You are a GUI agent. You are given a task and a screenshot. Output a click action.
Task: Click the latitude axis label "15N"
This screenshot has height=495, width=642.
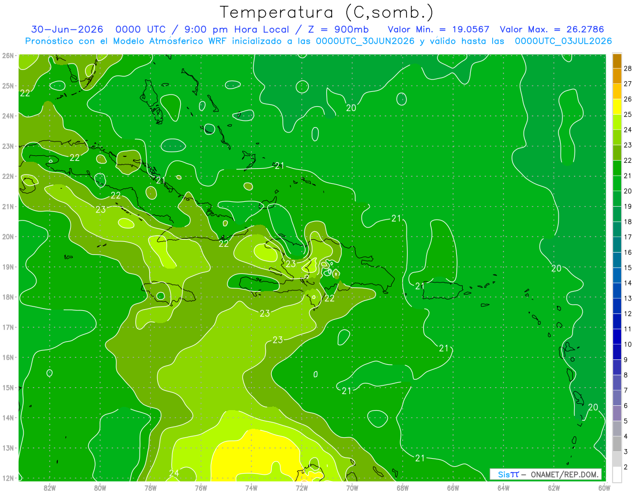click(8, 387)
